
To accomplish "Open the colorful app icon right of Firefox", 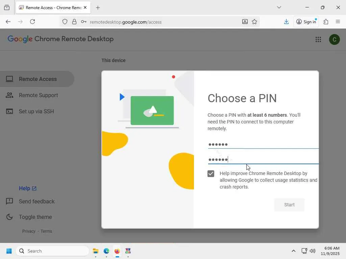I will (x=128, y=251).
